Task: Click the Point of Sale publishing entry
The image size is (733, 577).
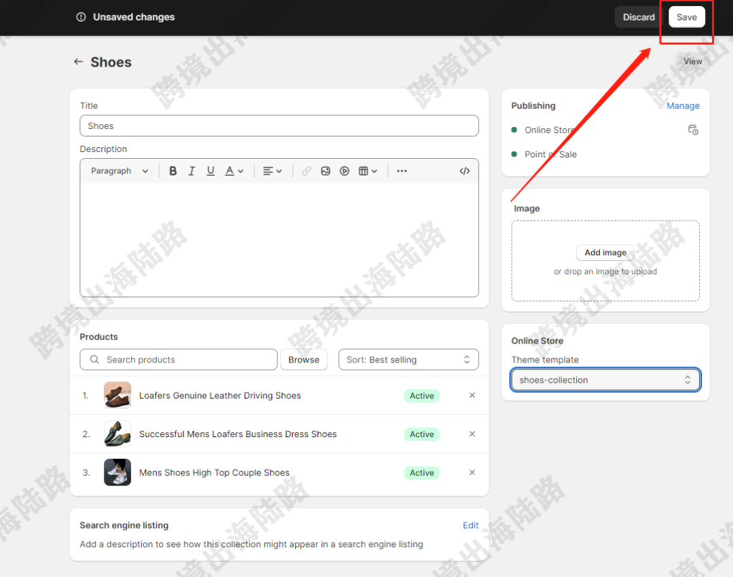Action: pyautogui.click(x=550, y=154)
